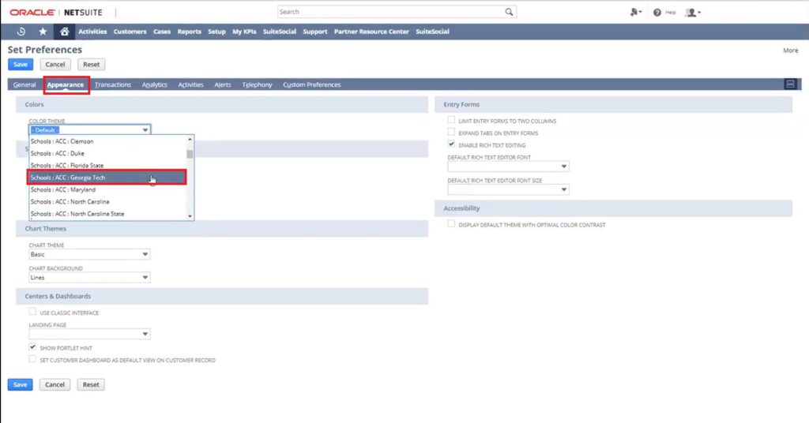Viewport: 809px width, 423px height.
Task: Switch to the General tab
Action: pyautogui.click(x=24, y=84)
